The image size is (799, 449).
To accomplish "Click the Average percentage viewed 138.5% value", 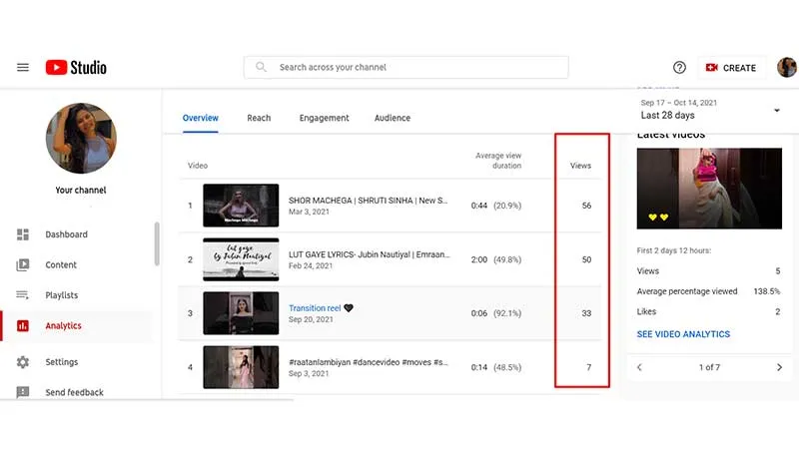I will point(767,291).
